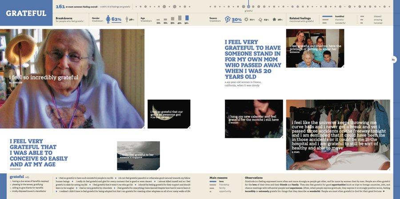This screenshot has width=400, height=199.
Task: Click the GRATEFUL title header
Action: coord(26,13)
